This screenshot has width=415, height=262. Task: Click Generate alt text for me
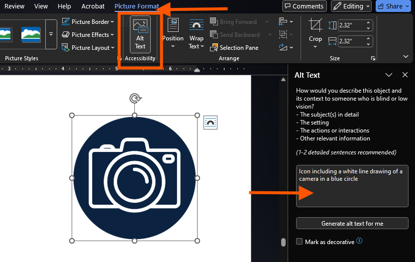[352, 224]
